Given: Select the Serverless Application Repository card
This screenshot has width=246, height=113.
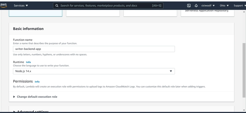Looking at the screenshot, I should [x=207, y=13].
